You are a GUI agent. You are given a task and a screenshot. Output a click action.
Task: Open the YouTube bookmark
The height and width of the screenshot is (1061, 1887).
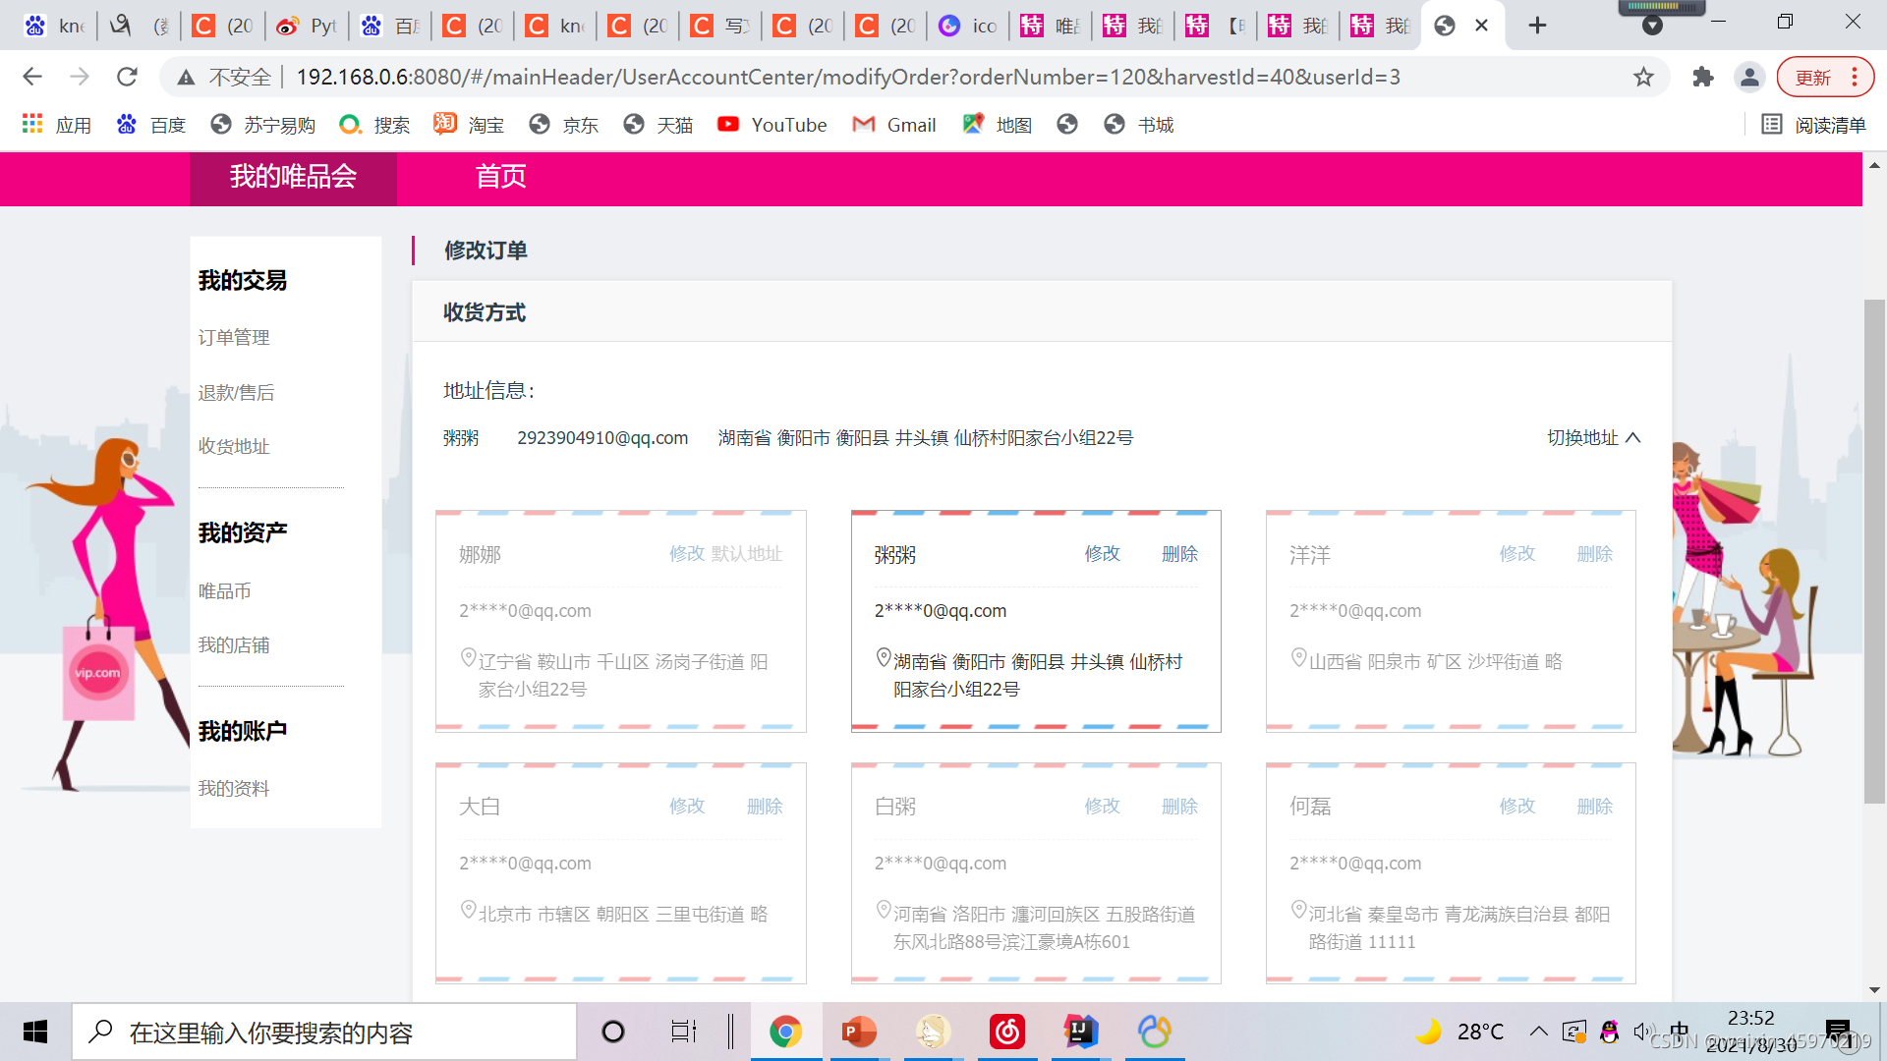click(x=772, y=125)
